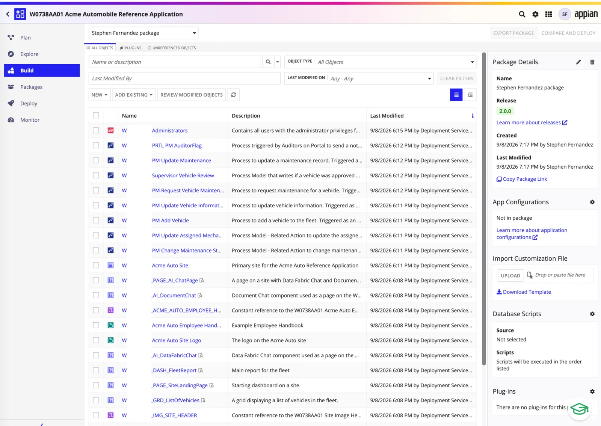Check the _IMG_SITE_HEADER row checkbox
Screen dimensions: 601x426
[96, 415]
